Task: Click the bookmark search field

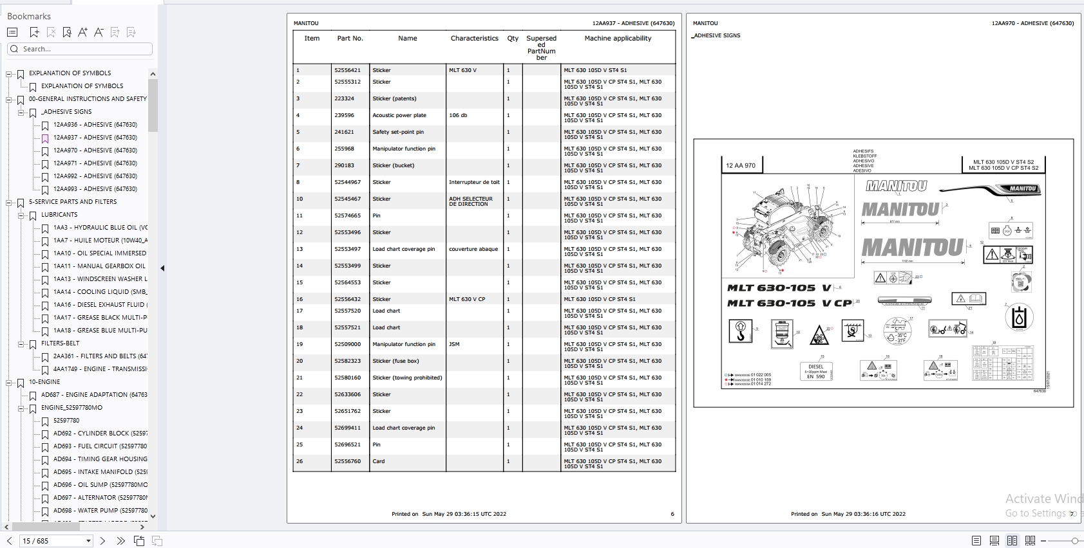Action: (x=80, y=49)
